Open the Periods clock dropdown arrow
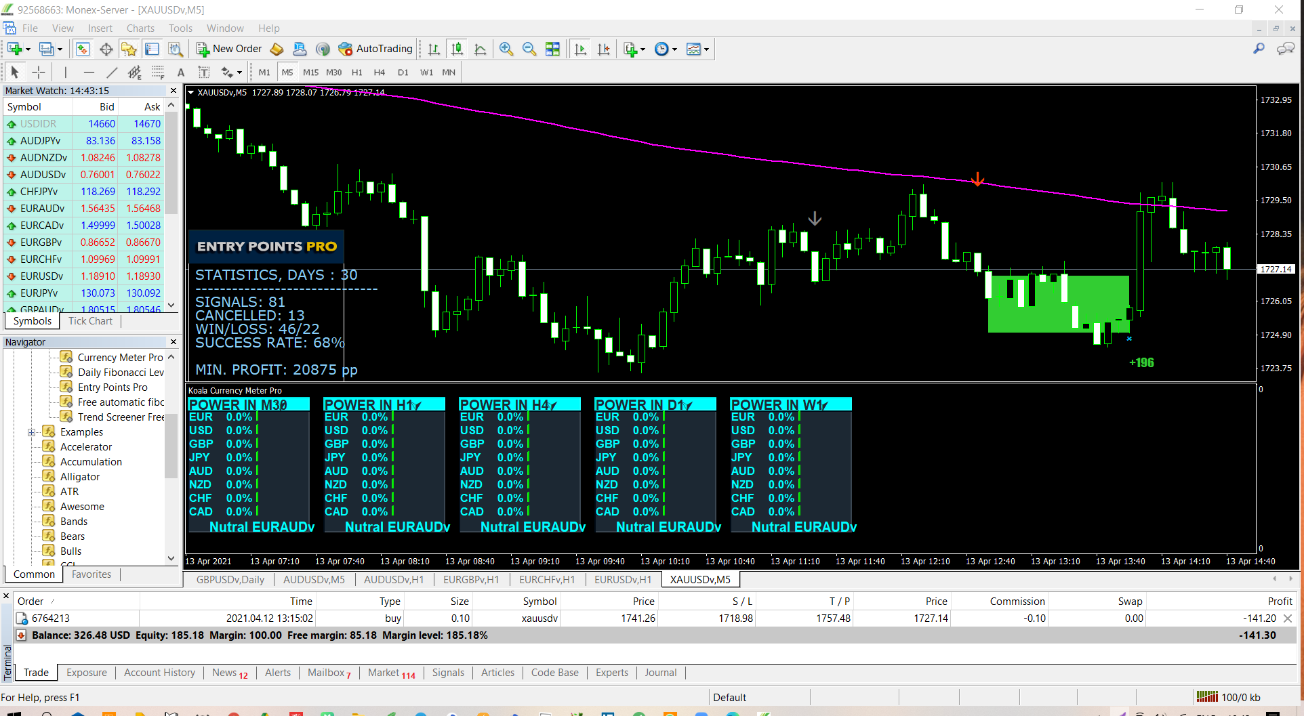The width and height of the screenshot is (1304, 716). coord(674,49)
